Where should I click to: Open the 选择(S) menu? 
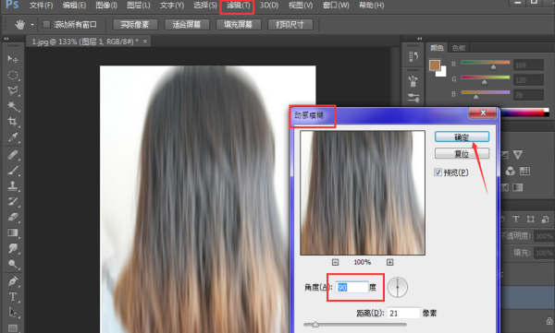click(205, 6)
